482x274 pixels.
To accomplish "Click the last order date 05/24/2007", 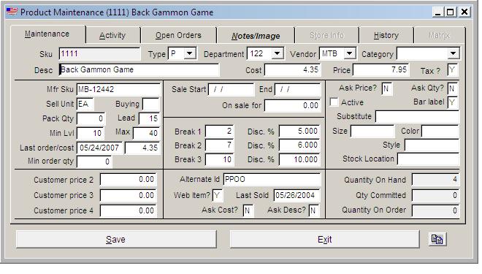I will (x=99, y=148).
